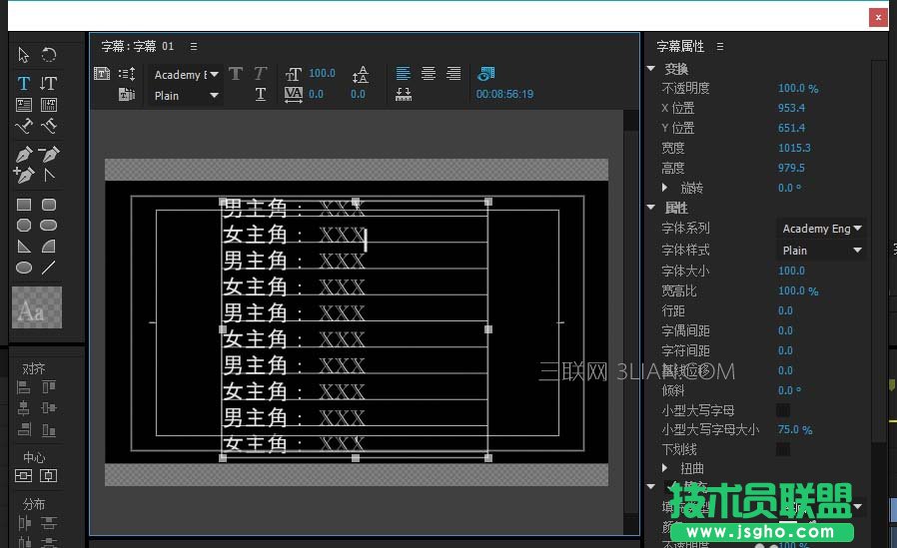This screenshot has height=548, width=897.
Task: Click the 00:08:56:19 timecode
Action: [504, 94]
